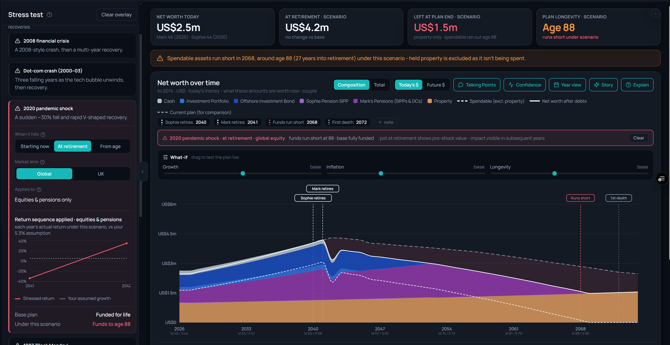
Task: Select From age timing option
Action: [x=110, y=146]
